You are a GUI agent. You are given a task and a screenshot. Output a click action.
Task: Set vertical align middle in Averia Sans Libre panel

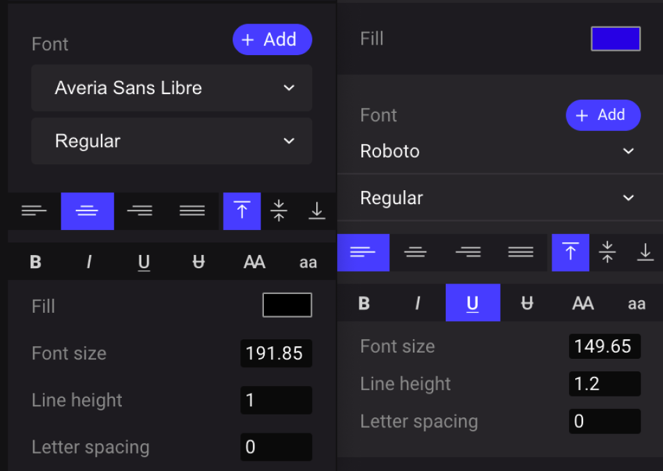tap(279, 211)
